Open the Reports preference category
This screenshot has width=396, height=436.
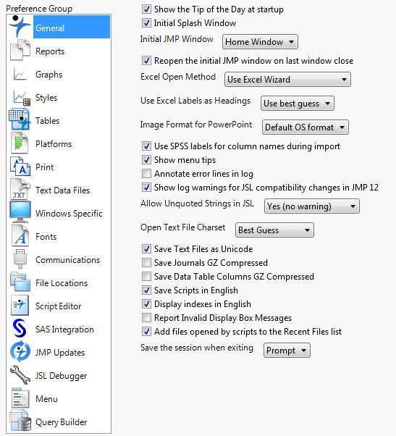[50, 51]
